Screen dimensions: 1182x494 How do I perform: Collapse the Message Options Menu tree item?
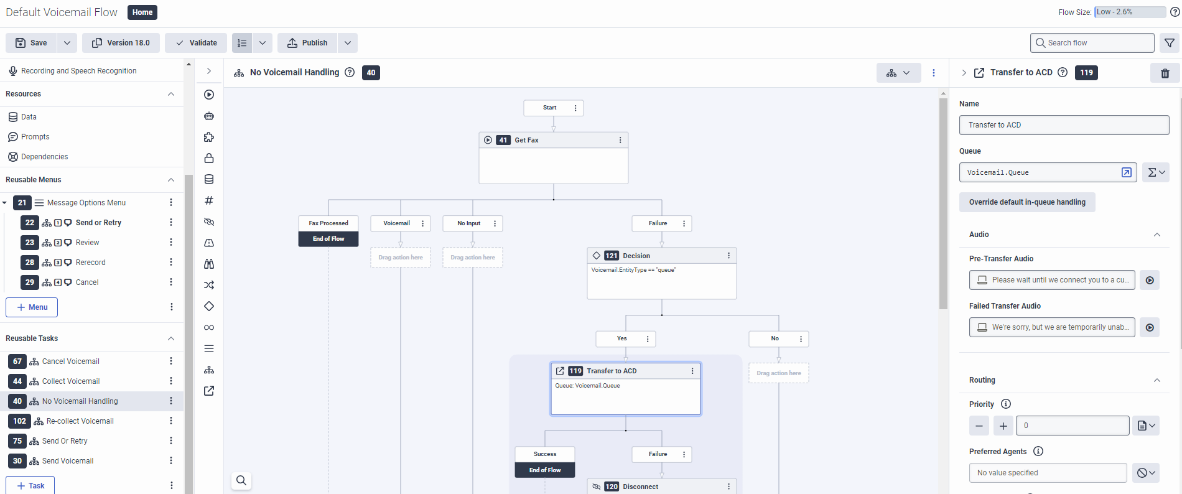[5, 203]
